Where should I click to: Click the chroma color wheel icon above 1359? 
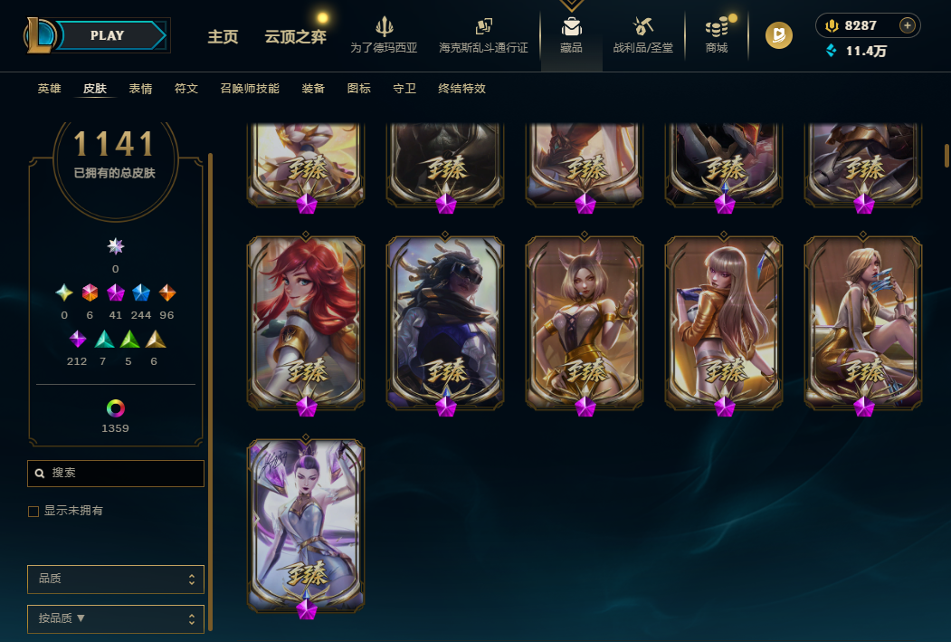115,408
